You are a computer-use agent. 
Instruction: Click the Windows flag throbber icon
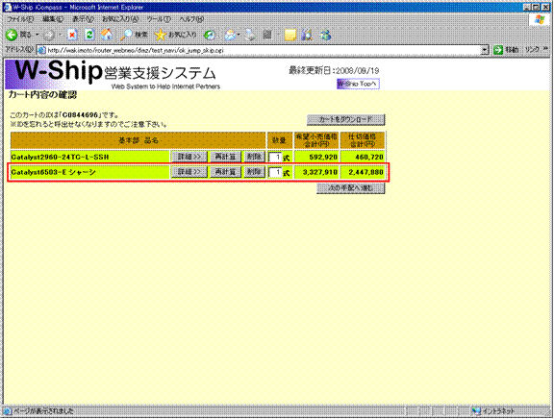[540, 19]
